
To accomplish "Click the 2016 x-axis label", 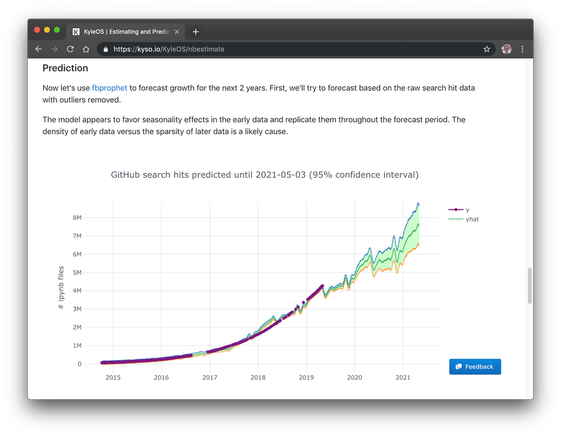I will [162, 377].
